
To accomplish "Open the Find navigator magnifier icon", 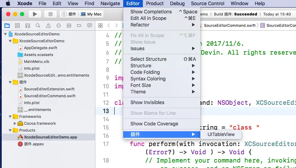I will 38,25.
